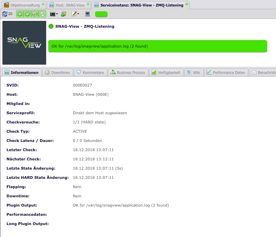Click the host value SNAG-View (000E)
The width and height of the screenshot is (276, 237).
(91, 94)
